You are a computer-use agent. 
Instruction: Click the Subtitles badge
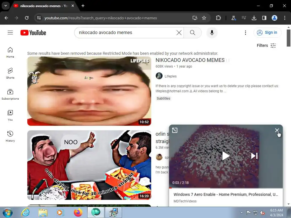[163, 98]
